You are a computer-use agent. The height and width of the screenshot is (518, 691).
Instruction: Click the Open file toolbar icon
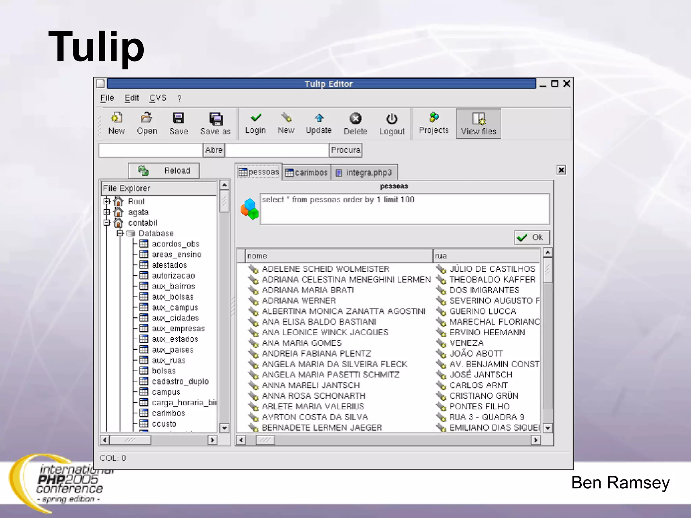[146, 118]
